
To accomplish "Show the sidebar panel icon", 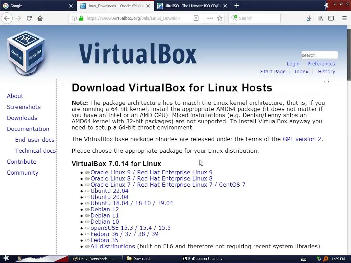I will point(331,18).
